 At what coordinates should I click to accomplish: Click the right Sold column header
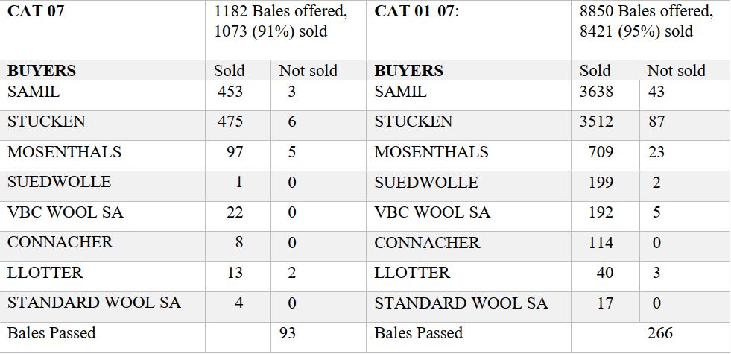595,70
